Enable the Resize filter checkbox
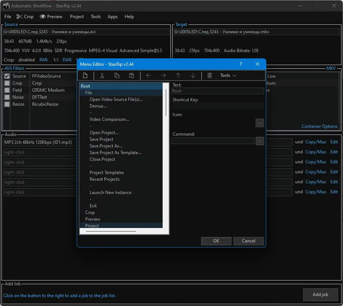 pos(7,104)
